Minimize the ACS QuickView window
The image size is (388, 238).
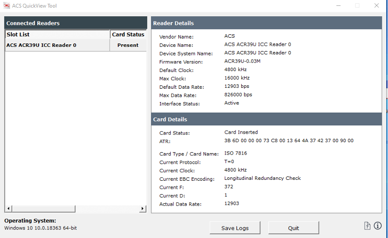pos(338,5)
